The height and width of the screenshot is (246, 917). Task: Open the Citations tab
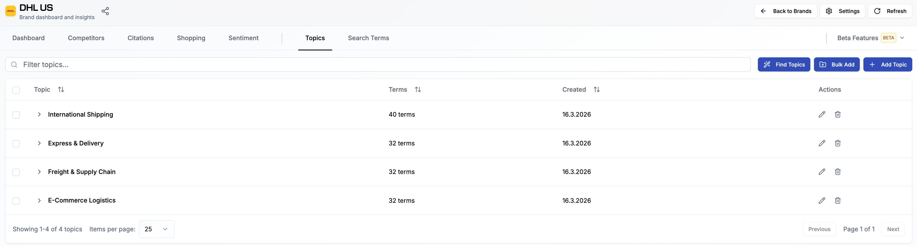(141, 38)
